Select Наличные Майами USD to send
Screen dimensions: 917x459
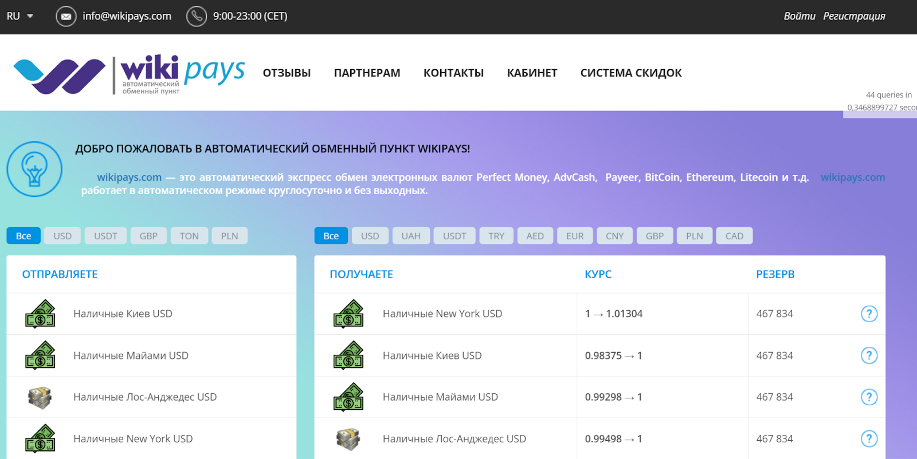coord(151,355)
